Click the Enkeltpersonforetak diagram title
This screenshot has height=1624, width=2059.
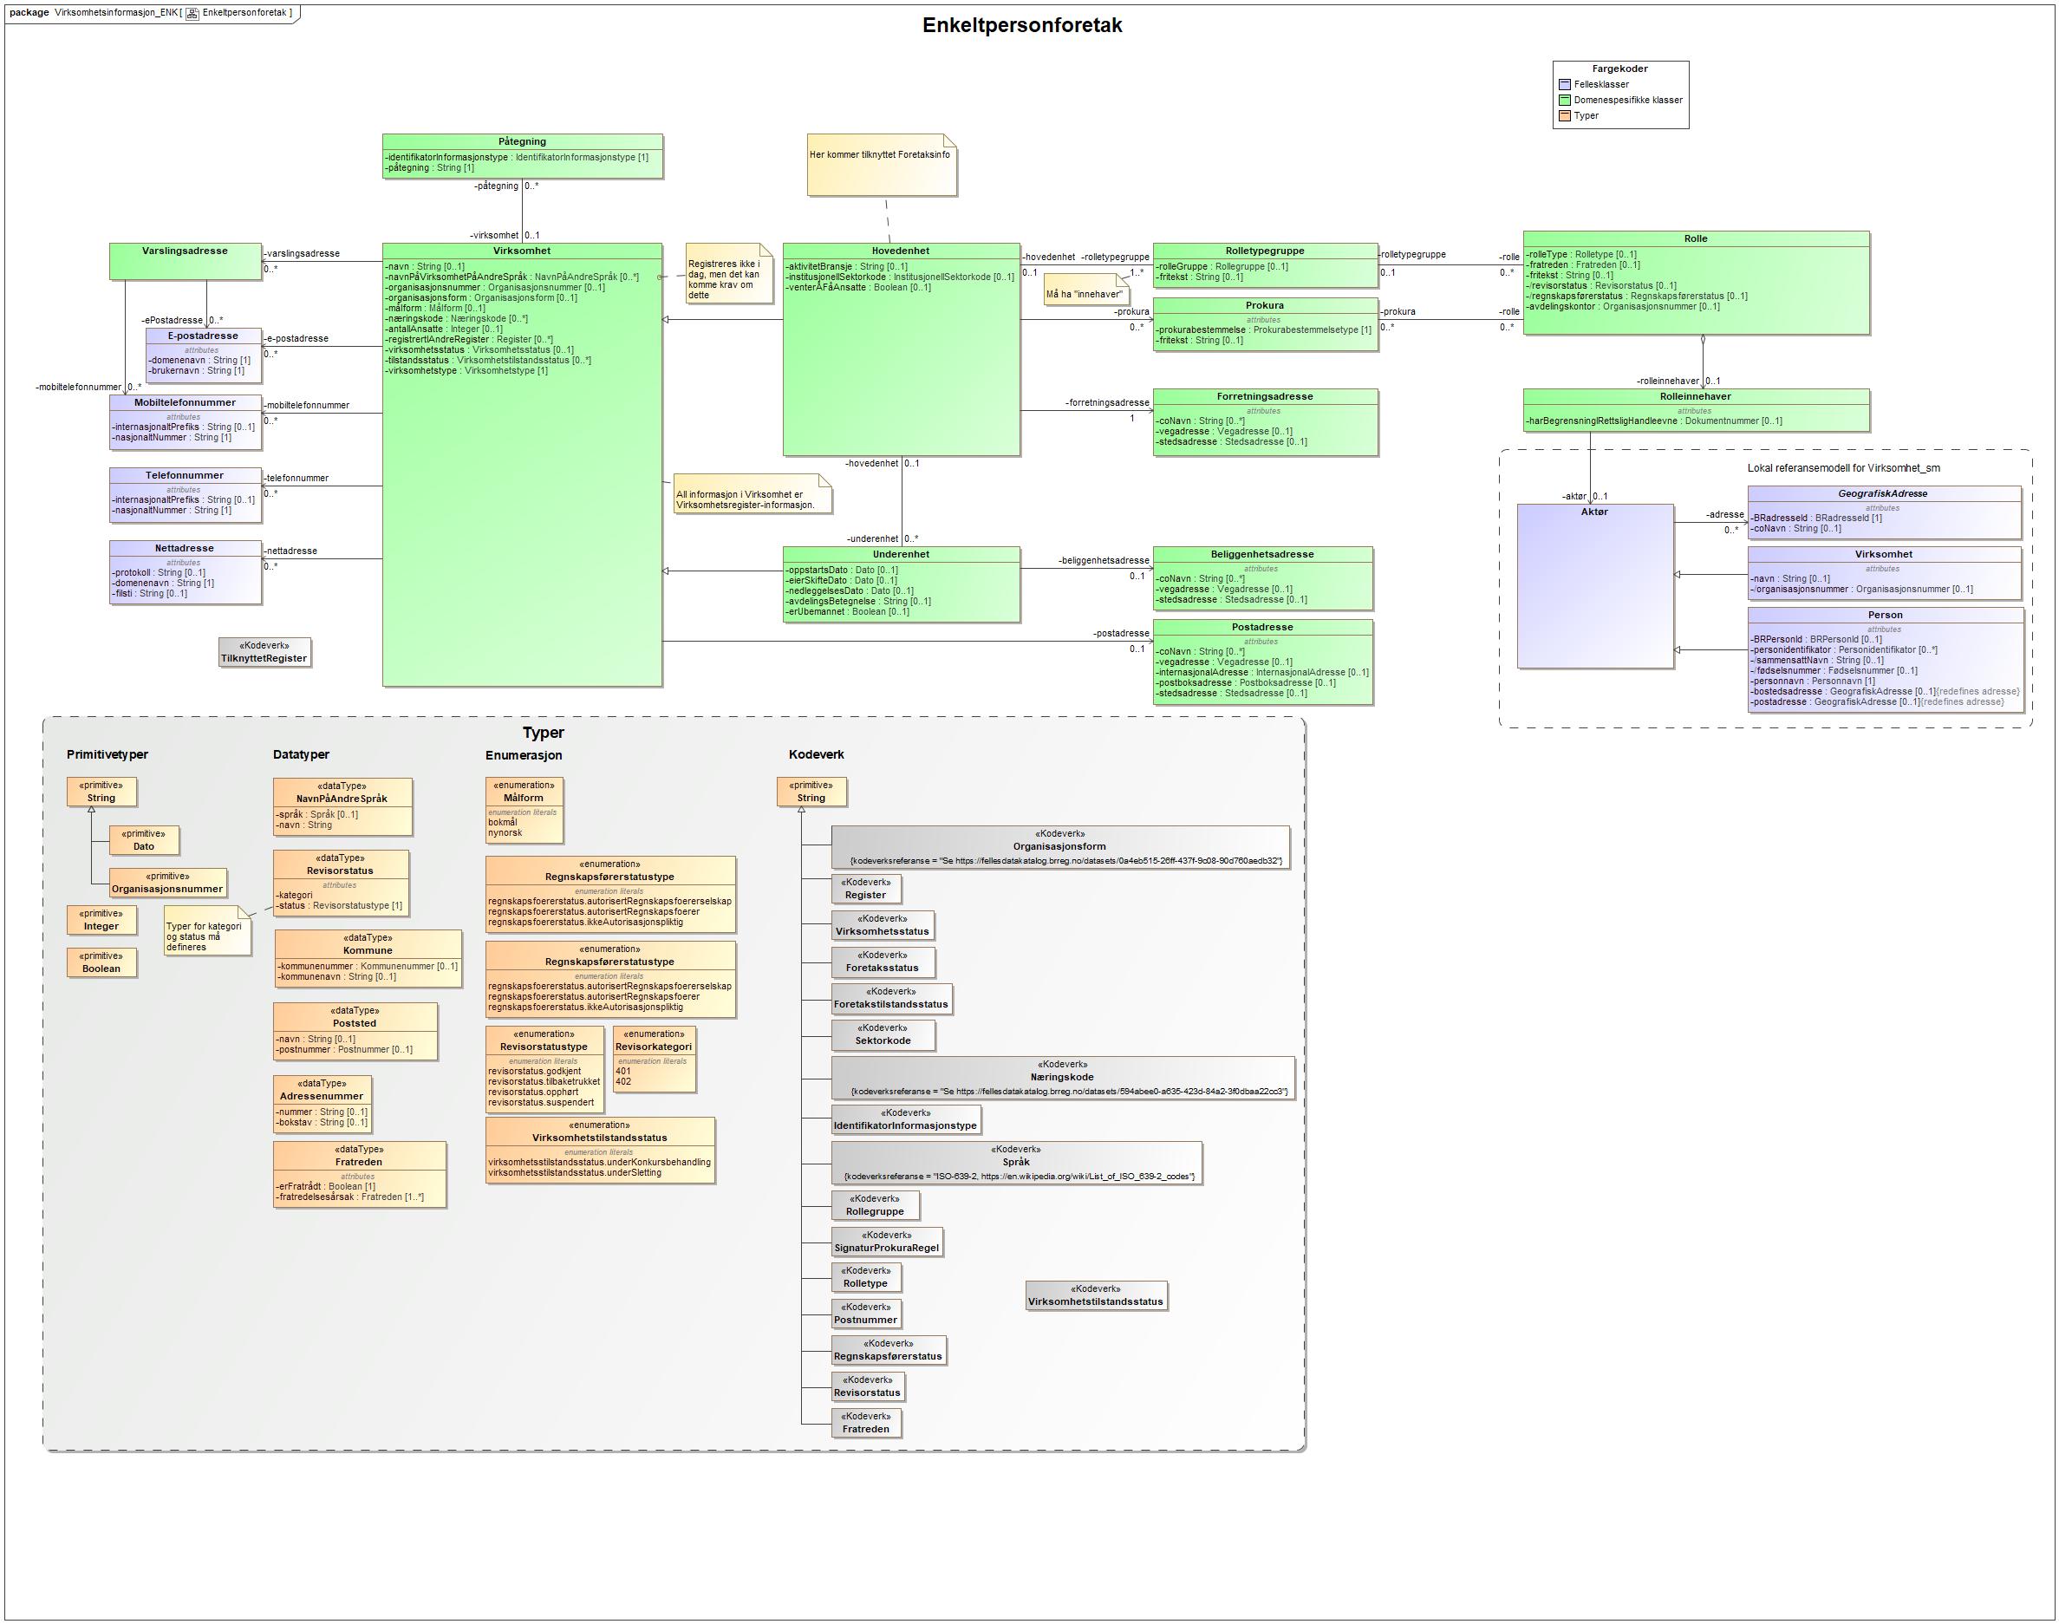pos(1022,26)
